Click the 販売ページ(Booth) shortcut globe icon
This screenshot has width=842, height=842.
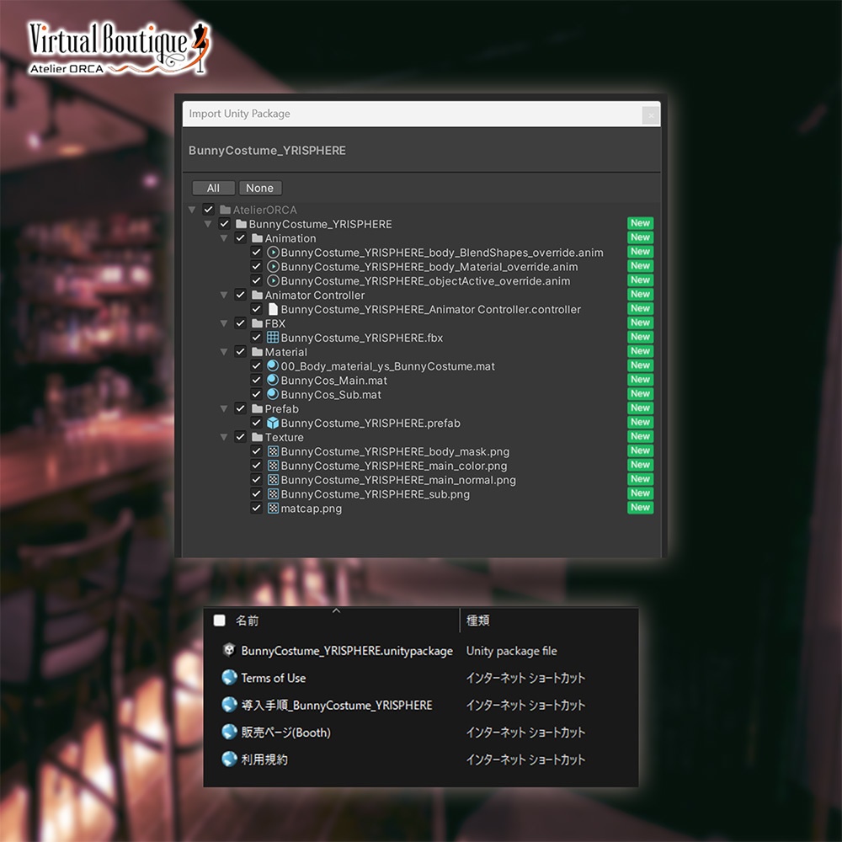point(229,732)
